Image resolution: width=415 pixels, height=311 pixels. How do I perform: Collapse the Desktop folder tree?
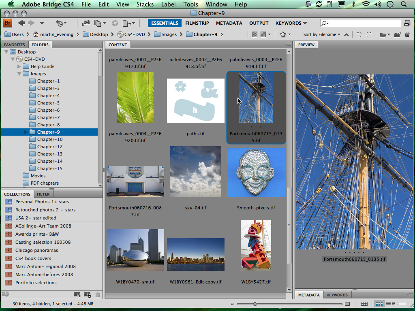pos(6,52)
